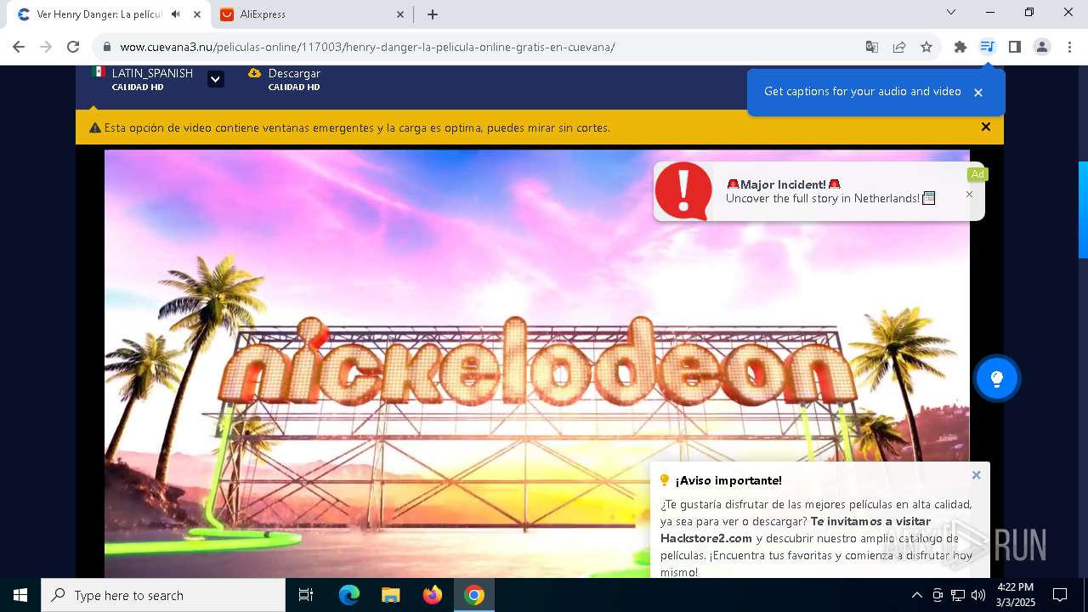The height and width of the screenshot is (612, 1088).
Task: Reload the current page
Action: pyautogui.click(x=73, y=47)
